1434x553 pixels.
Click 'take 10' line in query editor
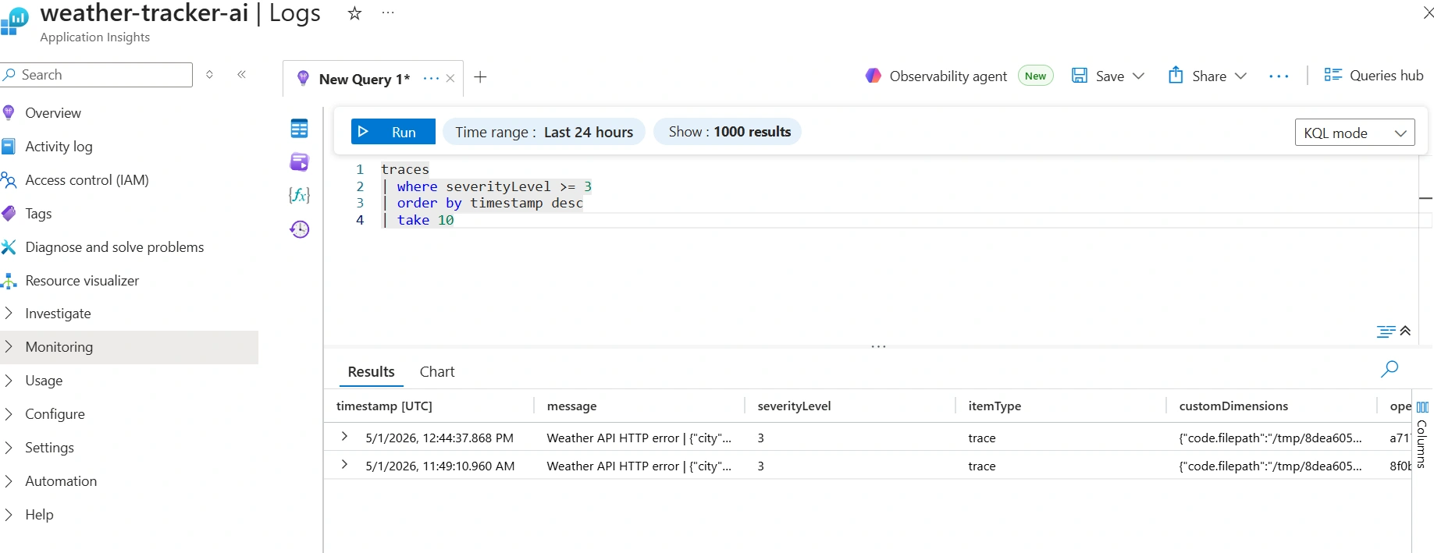click(425, 220)
